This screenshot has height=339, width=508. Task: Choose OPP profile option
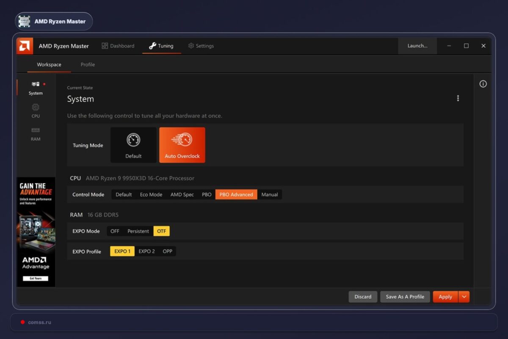(x=168, y=251)
